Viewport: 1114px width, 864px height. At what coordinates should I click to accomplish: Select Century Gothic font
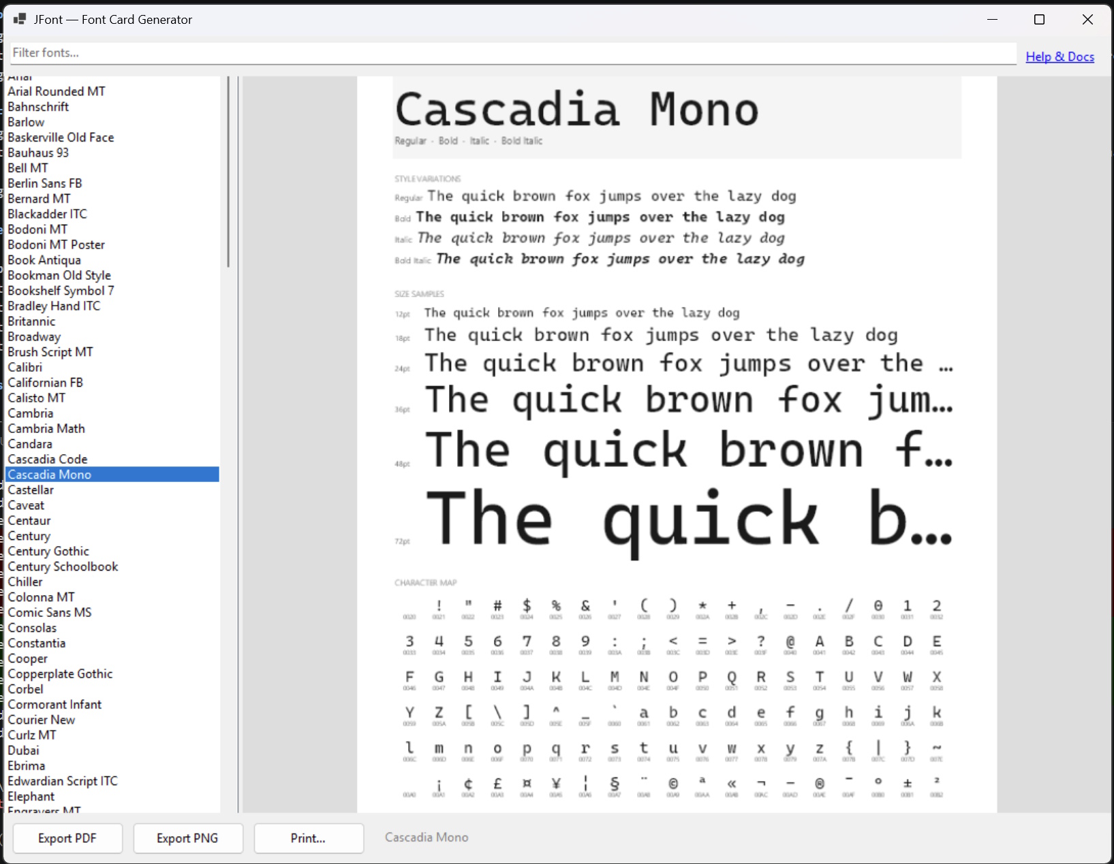(x=112, y=551)
